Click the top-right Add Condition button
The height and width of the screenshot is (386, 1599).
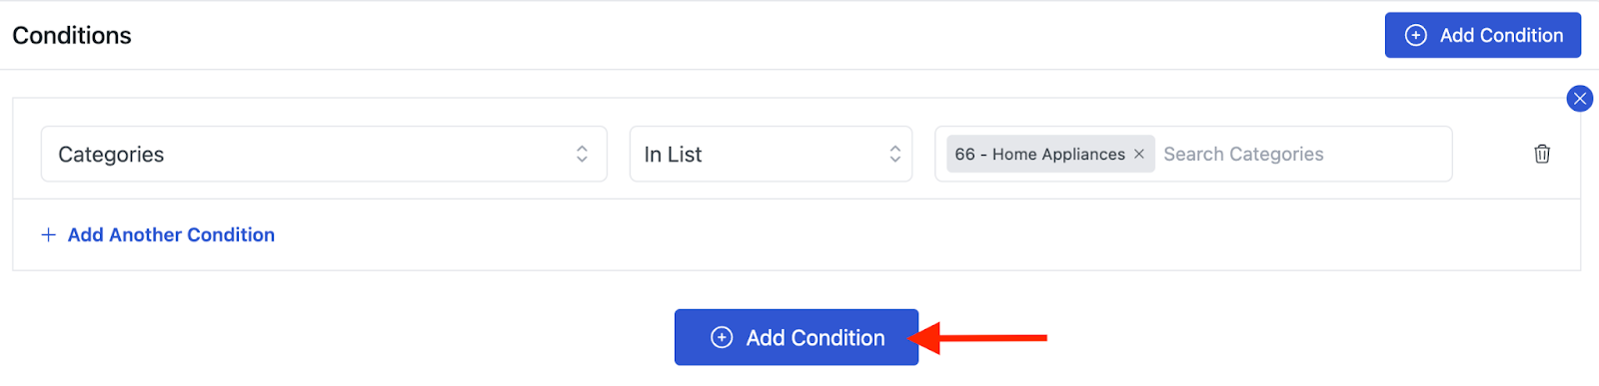1483,35
